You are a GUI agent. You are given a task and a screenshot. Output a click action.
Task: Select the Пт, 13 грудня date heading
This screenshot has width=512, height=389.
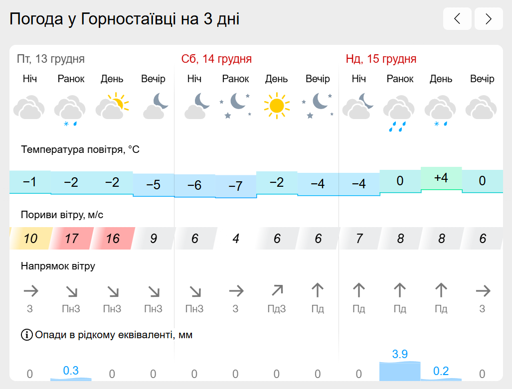[x=51, y=59]
